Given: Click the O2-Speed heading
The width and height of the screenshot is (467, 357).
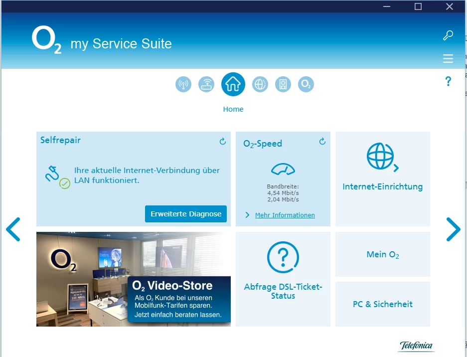Looking at the screenshot, I should [262, 144].
